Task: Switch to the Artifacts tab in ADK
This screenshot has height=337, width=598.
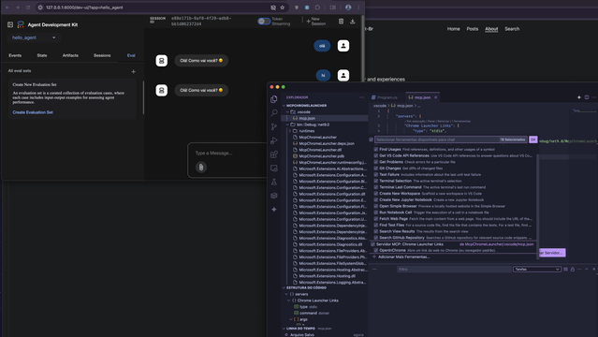Action: click(70, 55)
